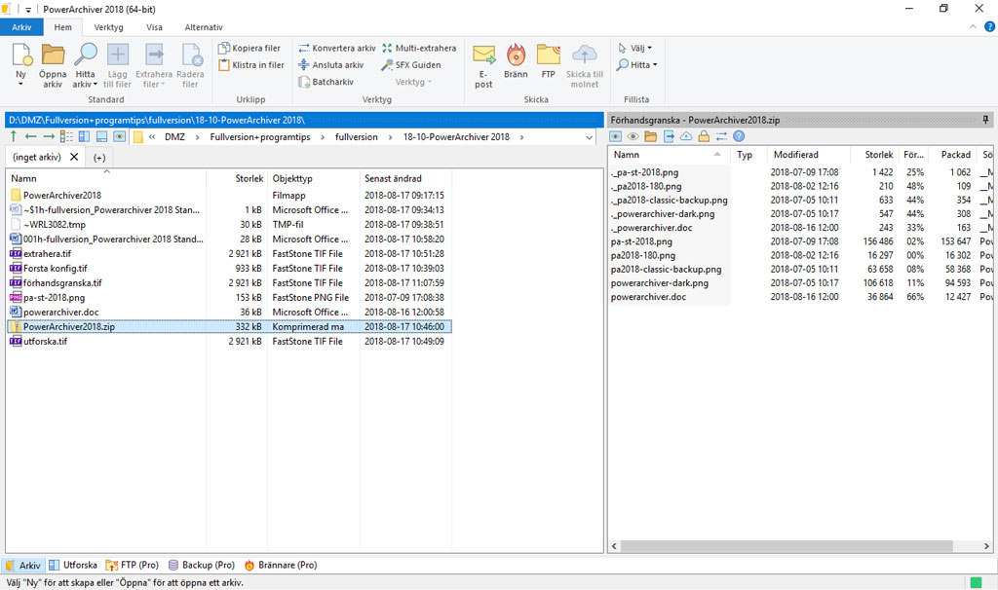This screenshot has height=590, width=998.
Task: Open an archive with Öppna arkiv
Action: pyautogui.click(x=53, y=65)
